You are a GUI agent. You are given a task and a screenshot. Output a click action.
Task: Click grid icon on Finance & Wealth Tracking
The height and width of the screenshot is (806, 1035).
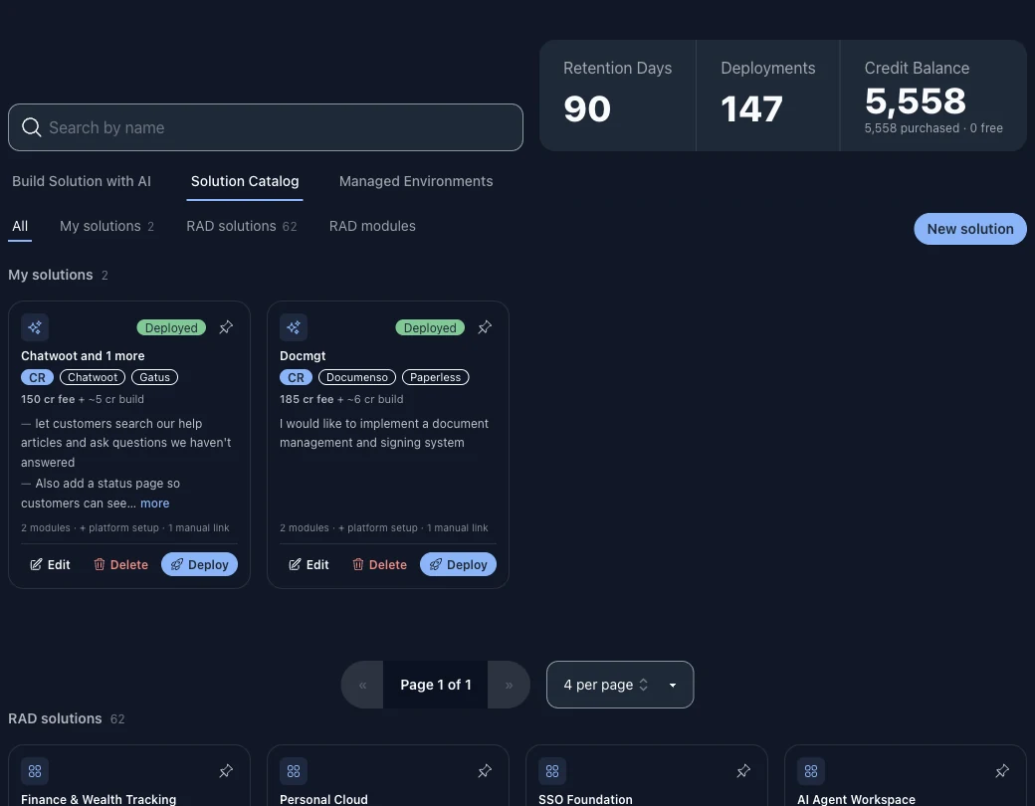pos(35,770)
